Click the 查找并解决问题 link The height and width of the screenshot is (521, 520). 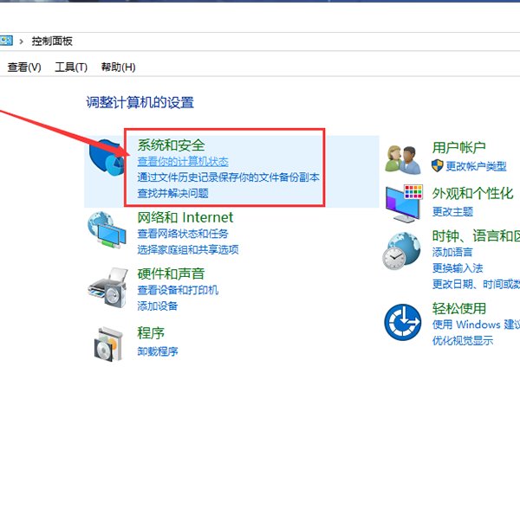[172, 193]
